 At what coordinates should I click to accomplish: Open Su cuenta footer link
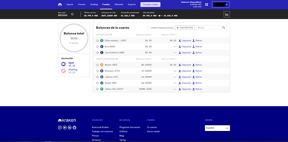pyautogui.click(x=152, y=127)
